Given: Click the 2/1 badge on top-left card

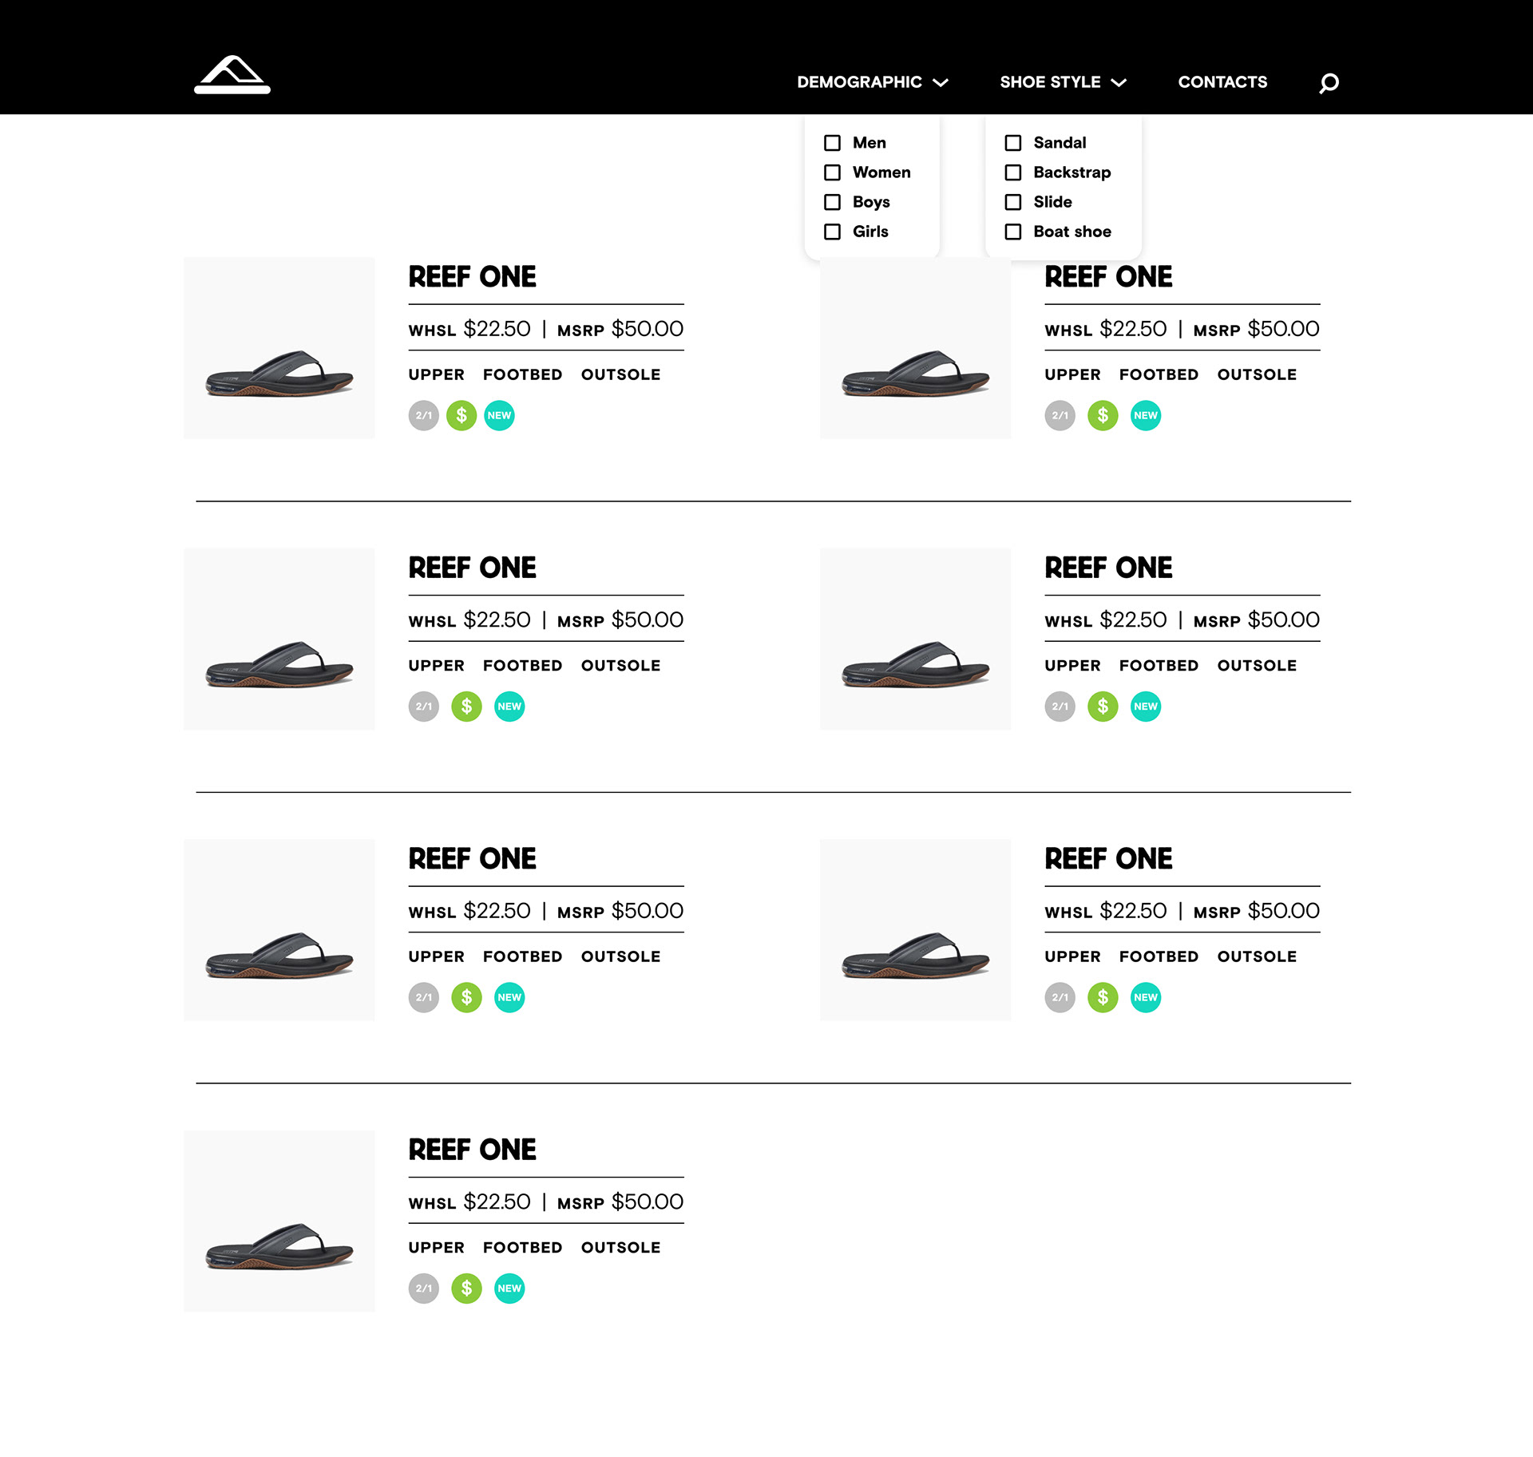Looking at the screenshot, I should tap(424, 415).
